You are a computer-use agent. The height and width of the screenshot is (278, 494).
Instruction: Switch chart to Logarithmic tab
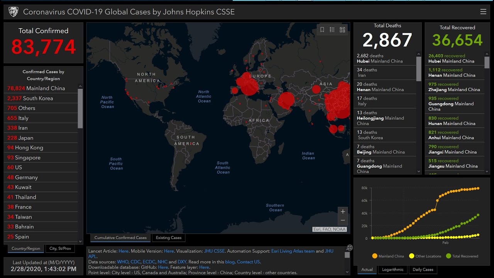point(393,270)
